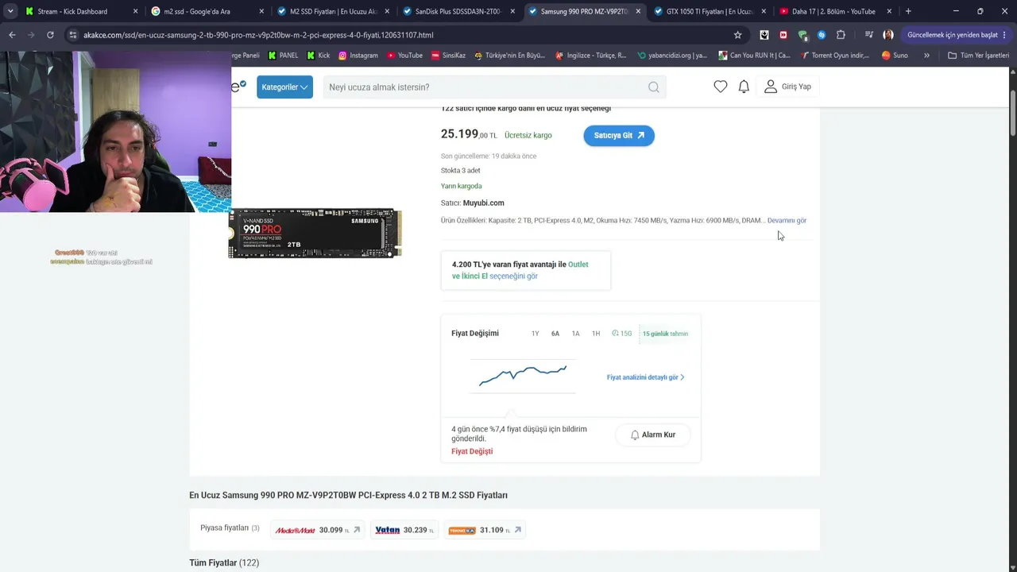Image resolution: width=1017 pixels, height=572 pixels.
Task: Open the media controls icon in toolbar
Action: pos(869,35)
